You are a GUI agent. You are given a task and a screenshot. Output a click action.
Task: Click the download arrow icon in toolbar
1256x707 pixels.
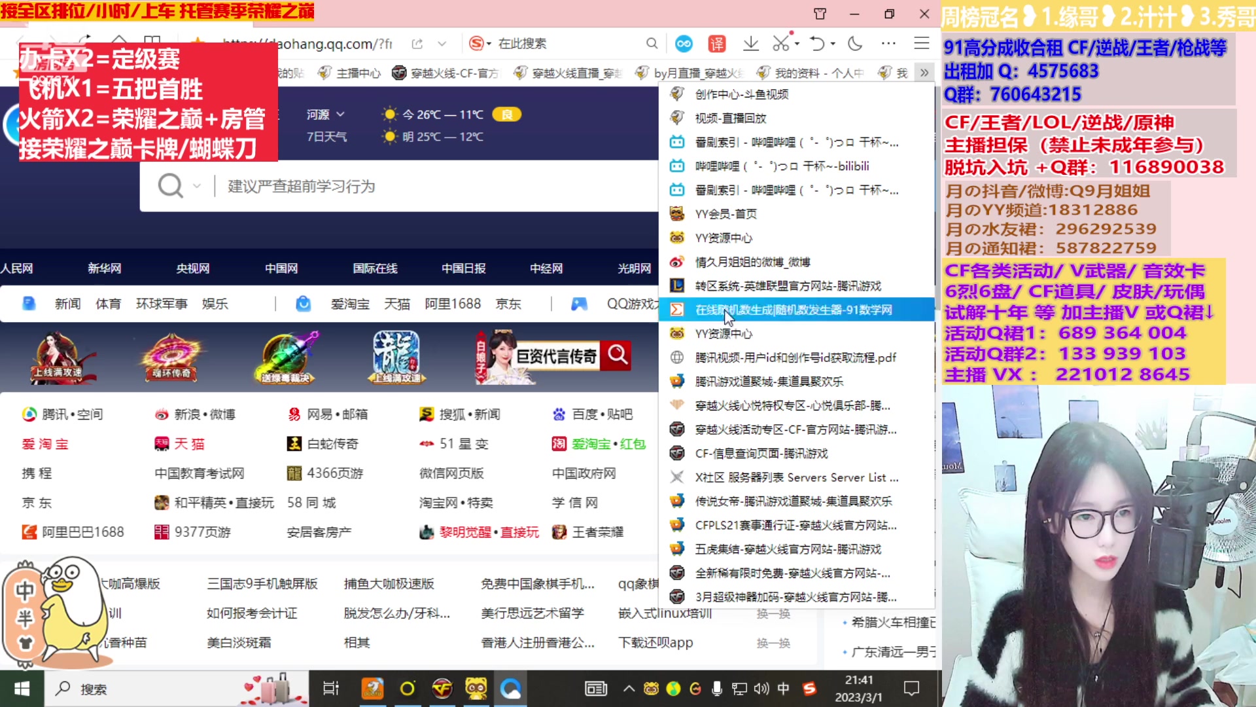point(751,43)
